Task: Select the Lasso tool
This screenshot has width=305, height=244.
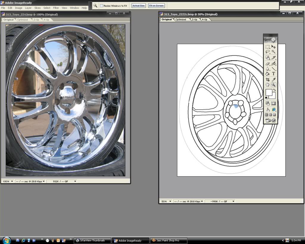Action: tap(267, 52)
